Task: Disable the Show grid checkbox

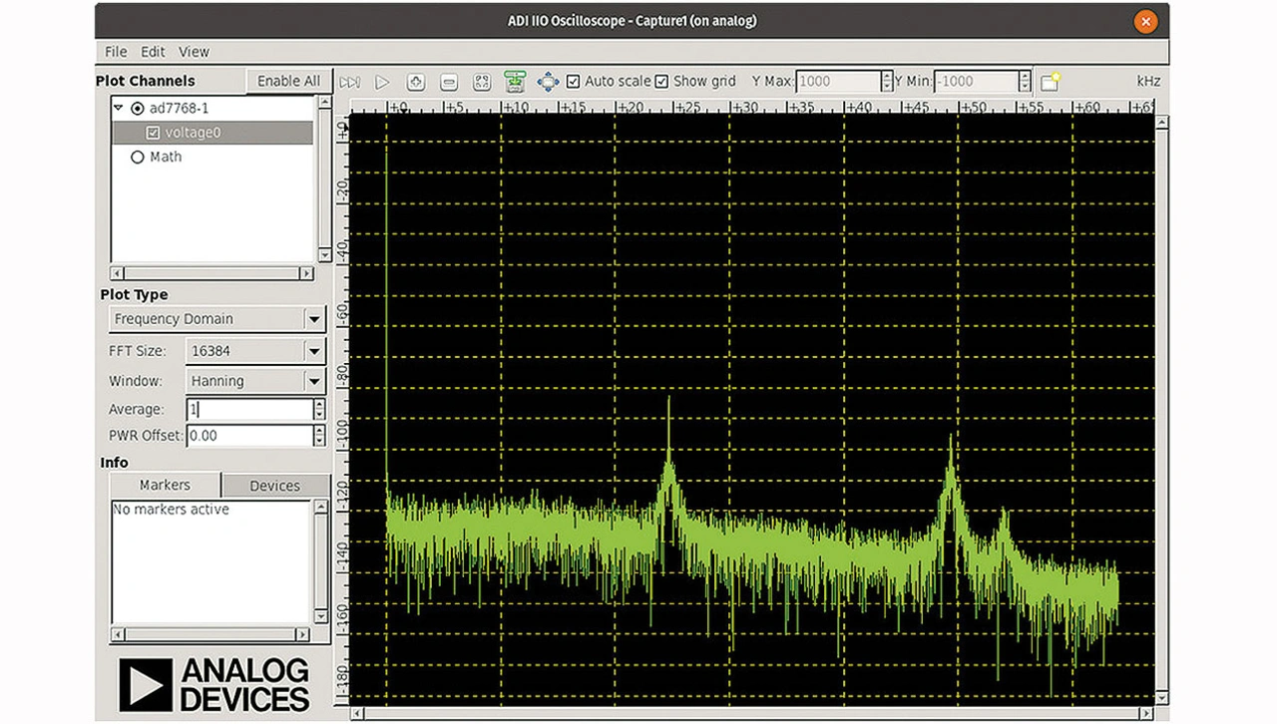Action: click(x=661, y=82)
